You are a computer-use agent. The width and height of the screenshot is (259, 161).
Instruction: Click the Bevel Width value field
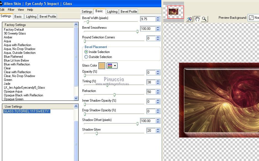click(148, 19)
